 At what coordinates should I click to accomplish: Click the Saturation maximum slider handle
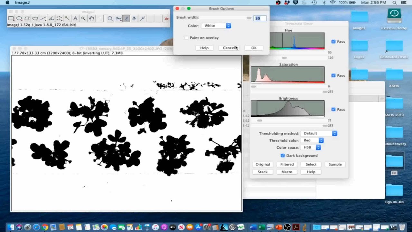tap(325, 92)
